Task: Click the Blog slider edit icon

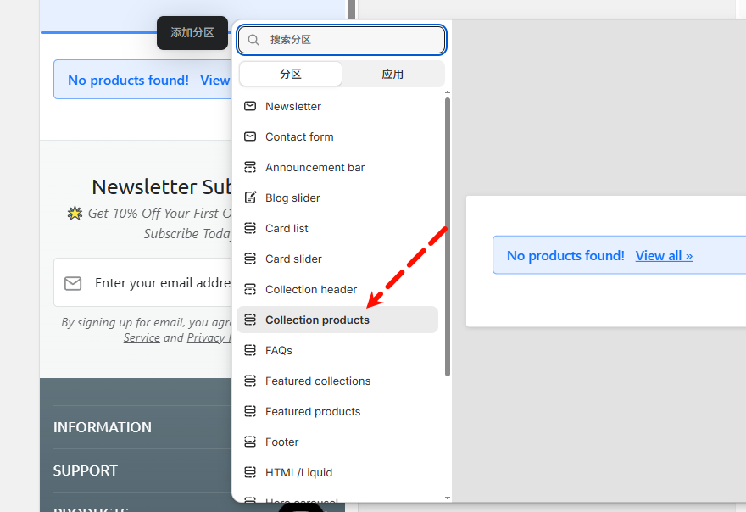Action: click(x=250, y=198)
